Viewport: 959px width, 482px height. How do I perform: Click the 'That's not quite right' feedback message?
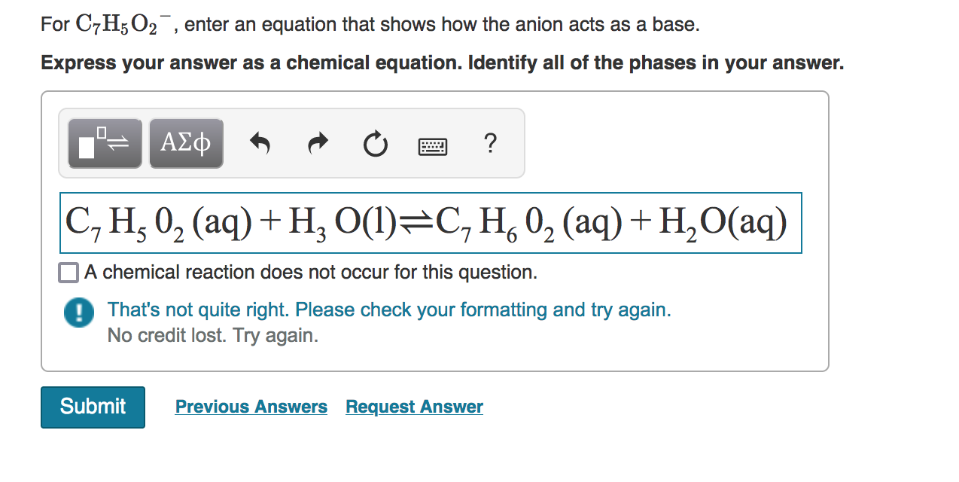tap(388, 310)
